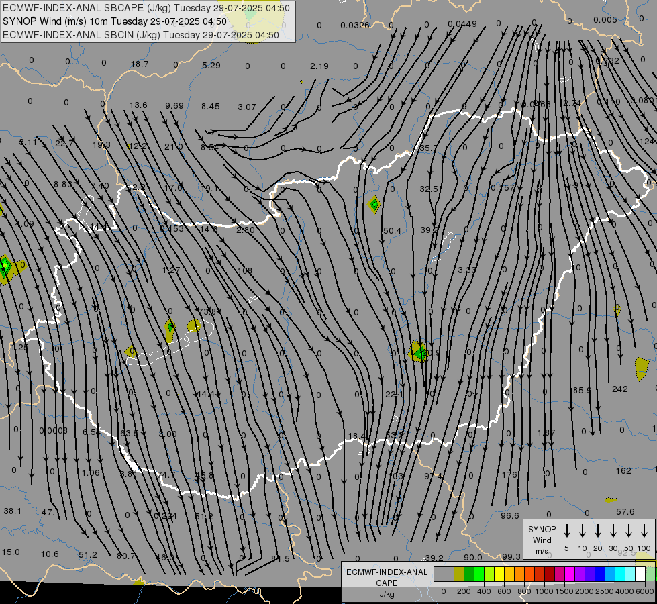Click the 50 m/s wind arrow in legend
The height and width of the screenshot is (604, 657).
coord(629,531)
